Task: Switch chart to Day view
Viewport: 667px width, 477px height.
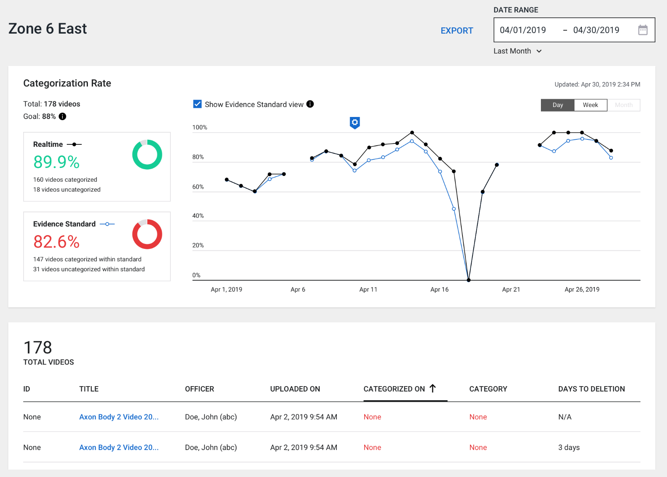Action: tap(557, 105)
